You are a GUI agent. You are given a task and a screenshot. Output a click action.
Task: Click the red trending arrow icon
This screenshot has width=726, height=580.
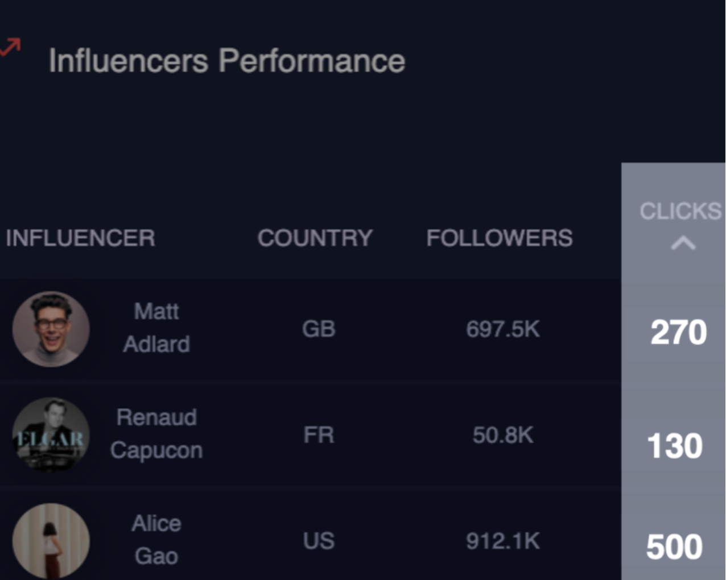coord(10,47)
